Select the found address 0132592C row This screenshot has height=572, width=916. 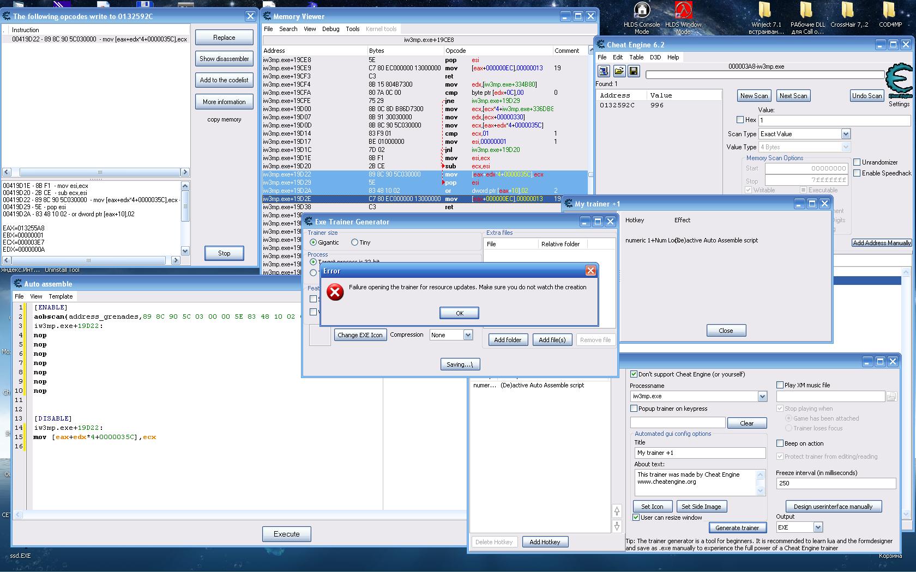659,105
